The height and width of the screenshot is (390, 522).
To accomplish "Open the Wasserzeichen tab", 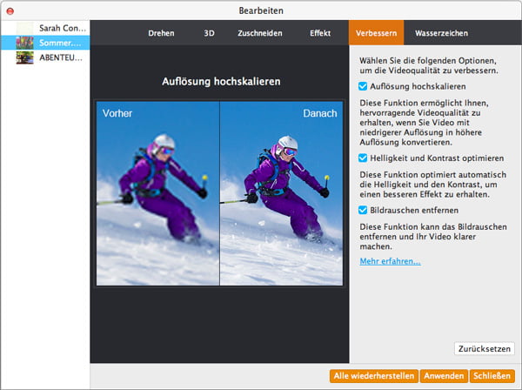I will [x=441, y=33].
